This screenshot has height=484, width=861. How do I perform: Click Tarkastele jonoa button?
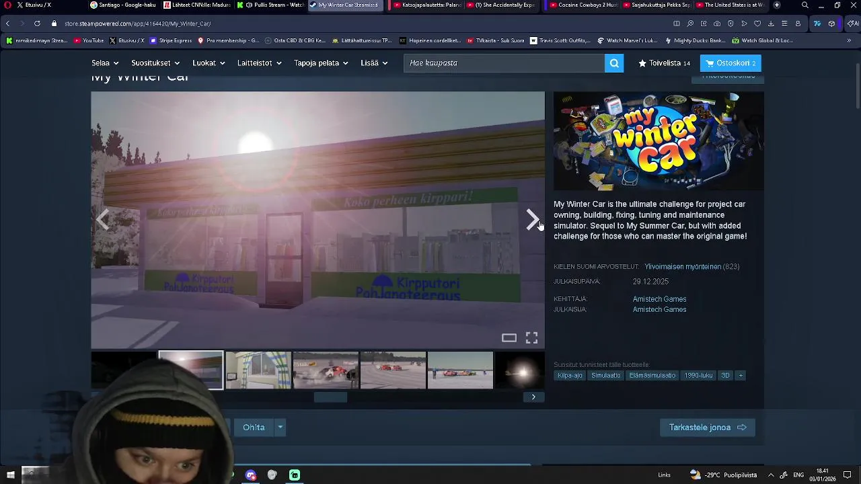[x=708, y=428]
